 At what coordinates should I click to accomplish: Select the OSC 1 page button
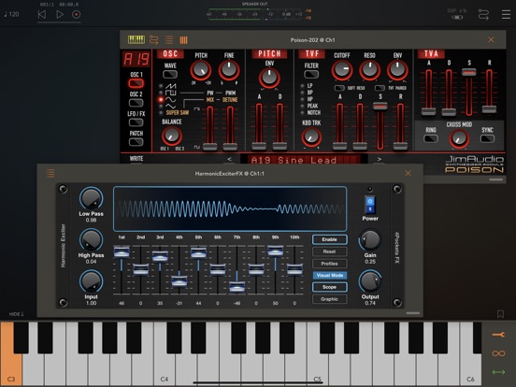point(136,83)
